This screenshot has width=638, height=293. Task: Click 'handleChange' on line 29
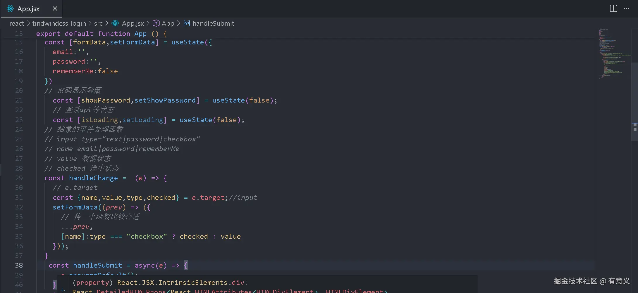coord(93,178)
